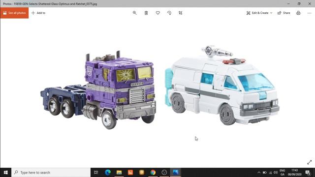Add photo to favorites with heart icon
This screenshot has height=177, width=315.
[x=157, y=13]
